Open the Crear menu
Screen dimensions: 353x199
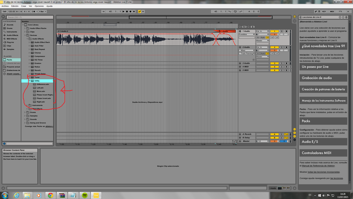pyautogui.click(x=24, y=6)
